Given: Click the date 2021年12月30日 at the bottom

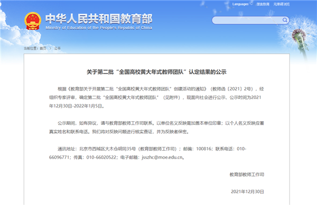Looking at the screenshot, I should 247,191.
